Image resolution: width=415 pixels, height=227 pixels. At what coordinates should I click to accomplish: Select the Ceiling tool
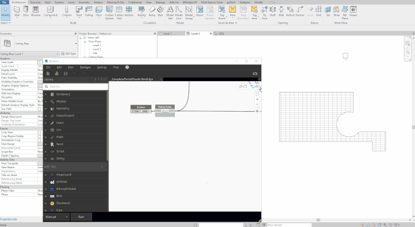pyautogui.click(x=89, y=11)
